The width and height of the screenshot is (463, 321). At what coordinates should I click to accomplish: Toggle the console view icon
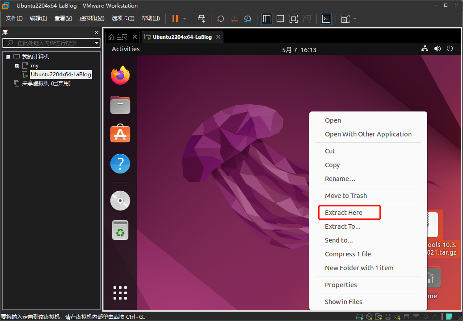[326, 19]
